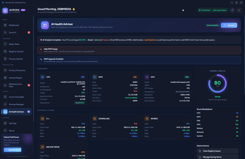Click the AI Health Adviser sidebar icon

click(x=5, y=112)
